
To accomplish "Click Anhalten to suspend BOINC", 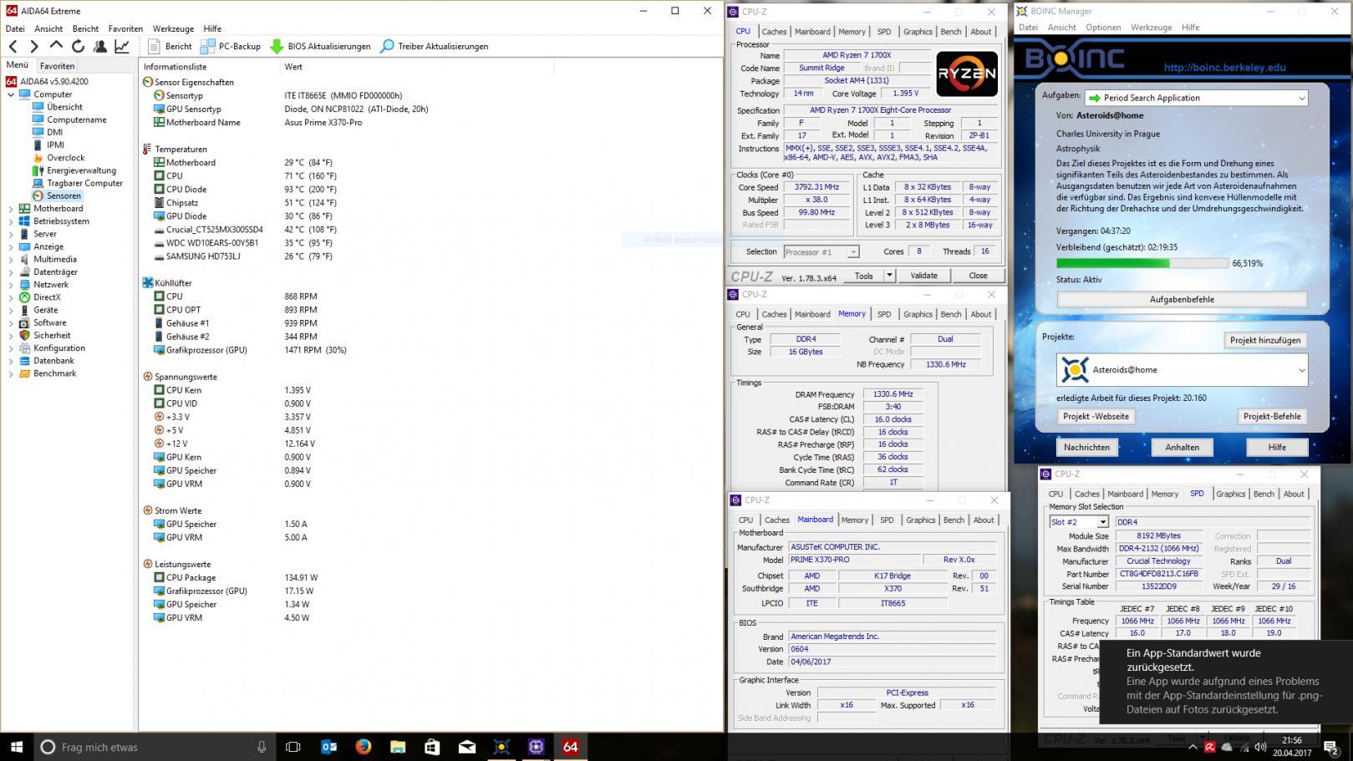I will tap(1182, 447).
